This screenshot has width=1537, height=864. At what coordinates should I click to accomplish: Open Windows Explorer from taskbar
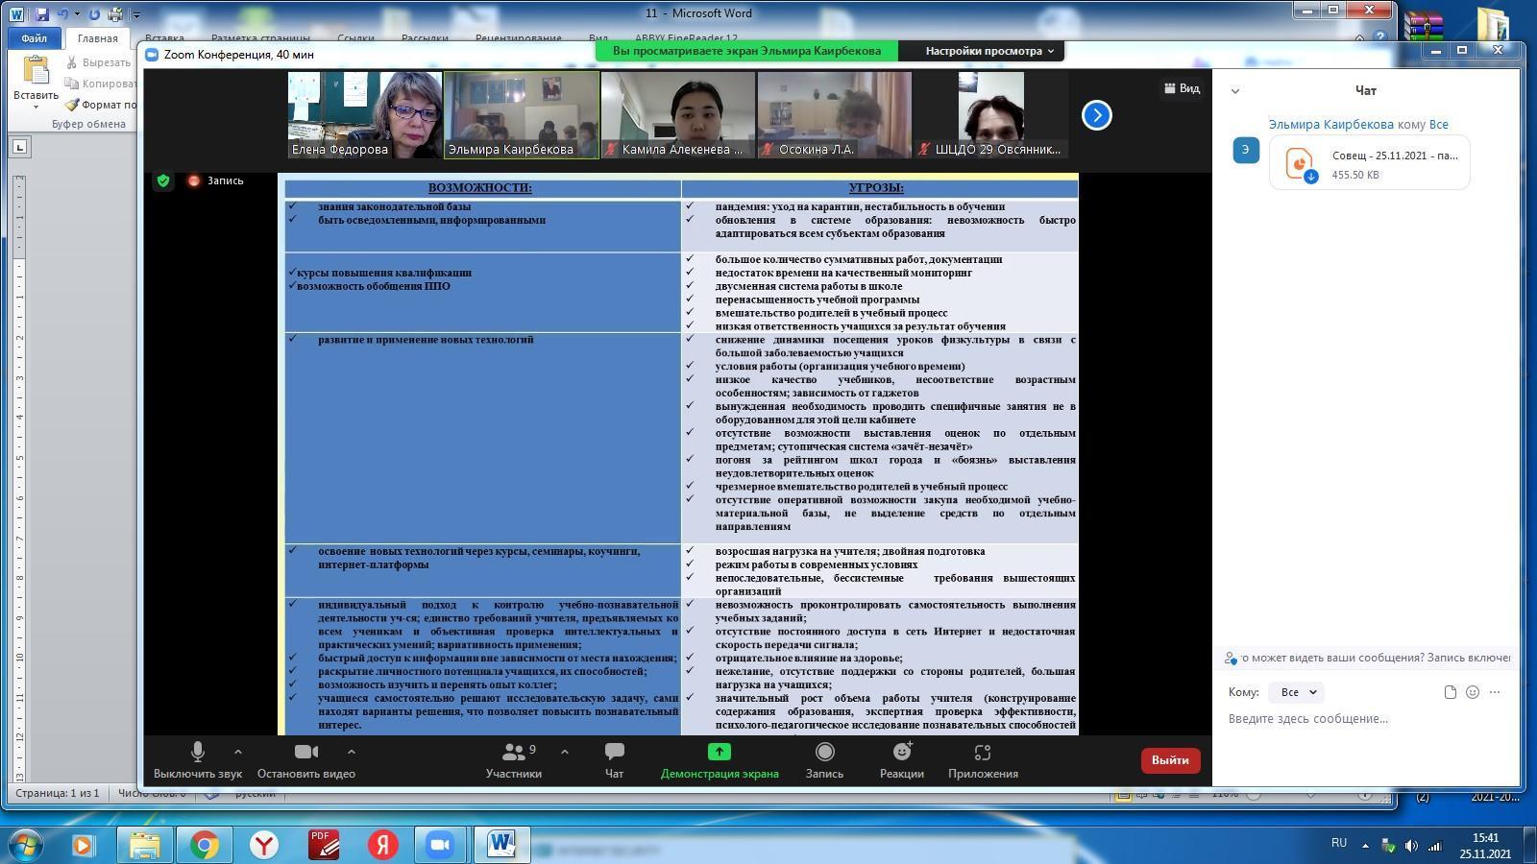[144, 845]
